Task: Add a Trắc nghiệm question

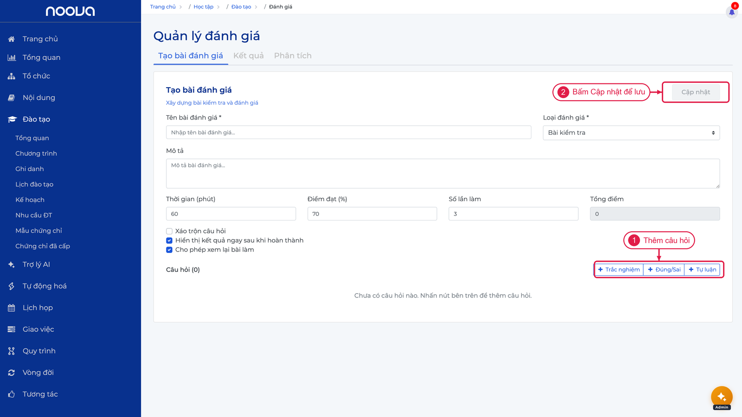Action: click(619, 270)
